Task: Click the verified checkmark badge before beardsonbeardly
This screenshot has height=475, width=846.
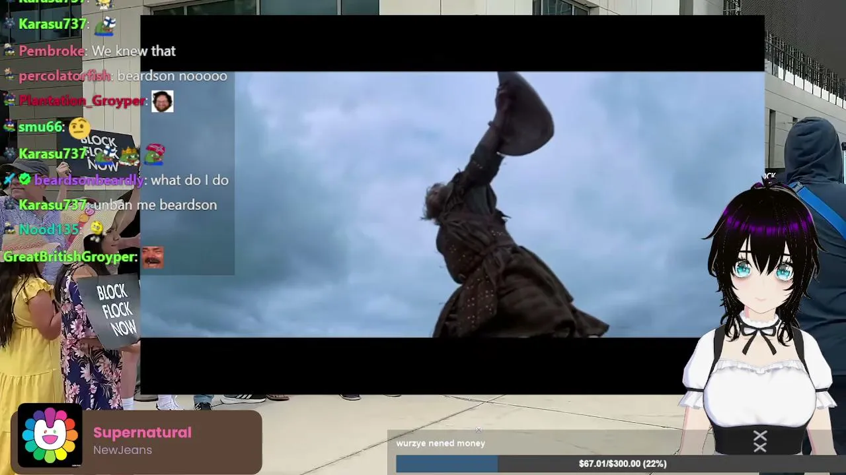Action: [x=24, y=179]
